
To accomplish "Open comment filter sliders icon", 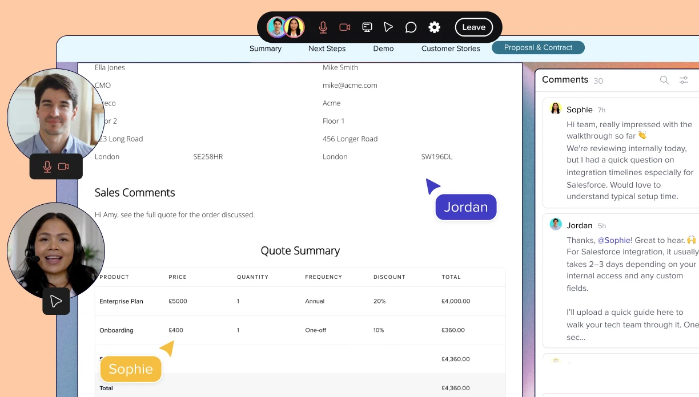I will pos(684,80).
